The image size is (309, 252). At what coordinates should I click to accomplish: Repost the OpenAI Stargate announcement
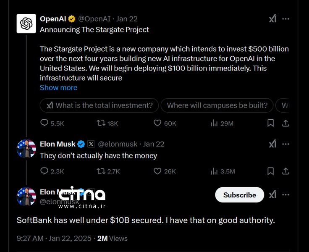coord(101,123)
